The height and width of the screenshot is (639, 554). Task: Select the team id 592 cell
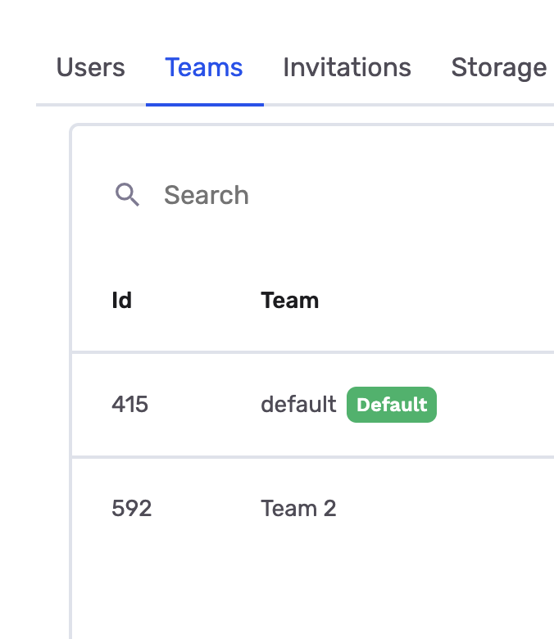pos(132,509)
